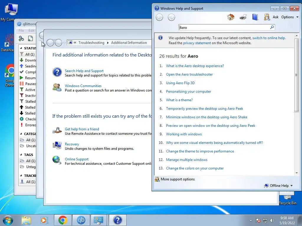Screen dimensions: 302x226
Task: Click the network tray icon
Action: click(265, 220)
